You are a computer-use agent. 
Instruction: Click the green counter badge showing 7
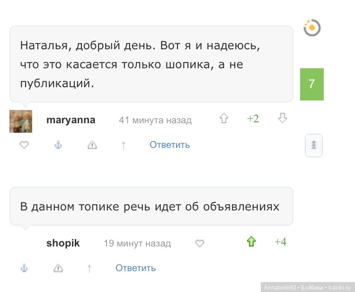(311, 84)
